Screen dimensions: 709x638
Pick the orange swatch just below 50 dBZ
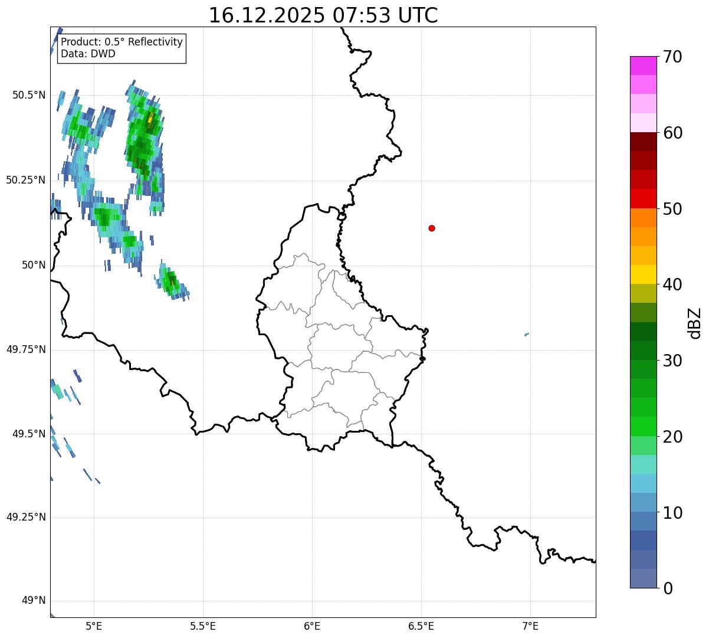click(x=643, y=218)
